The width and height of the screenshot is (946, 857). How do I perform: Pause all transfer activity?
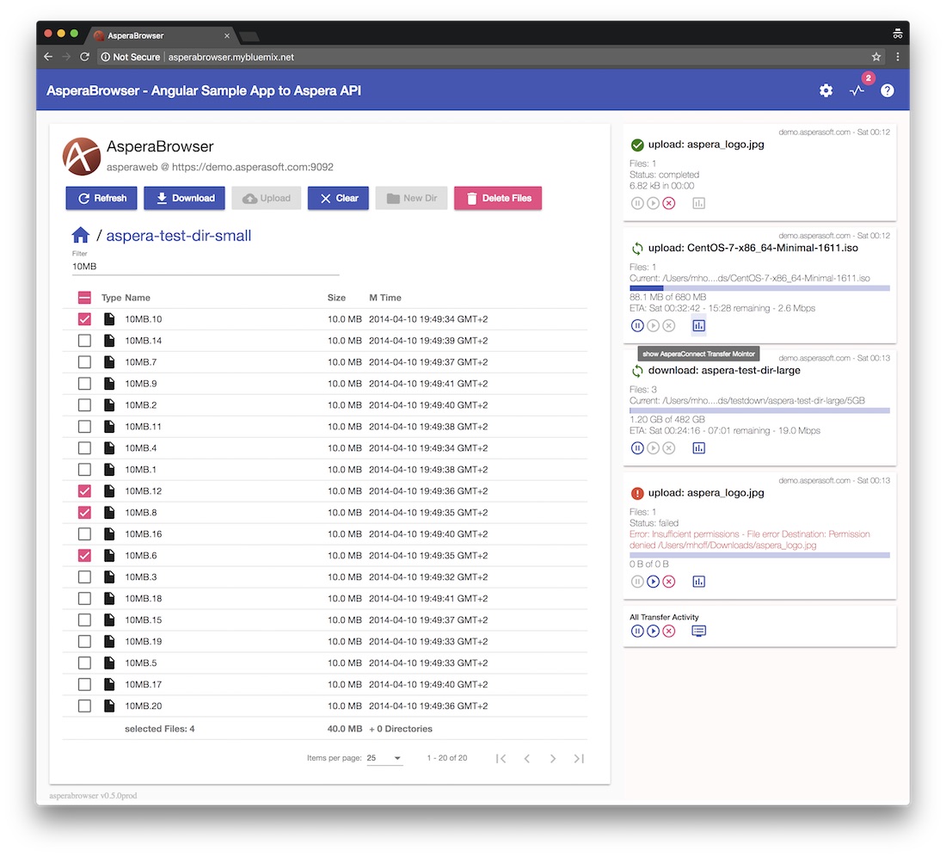click(637, 631)
